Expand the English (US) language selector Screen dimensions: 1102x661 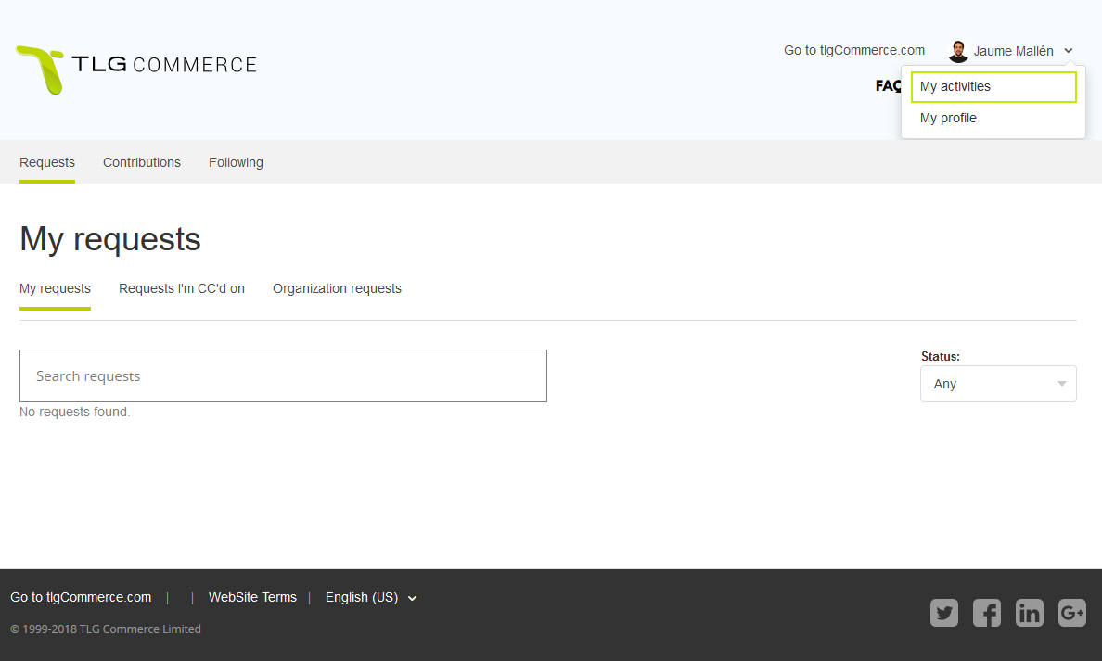(x=371, y=597)
